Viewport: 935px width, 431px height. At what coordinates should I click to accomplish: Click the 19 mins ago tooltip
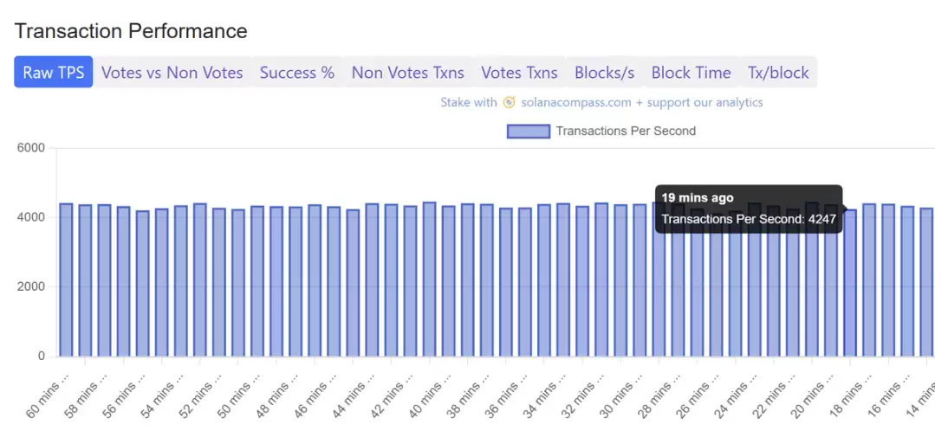748,209
